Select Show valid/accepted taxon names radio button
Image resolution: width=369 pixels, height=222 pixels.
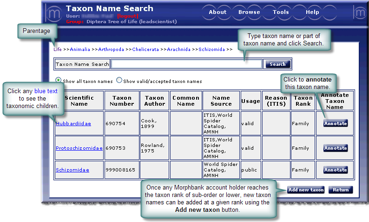coord(119,80)
